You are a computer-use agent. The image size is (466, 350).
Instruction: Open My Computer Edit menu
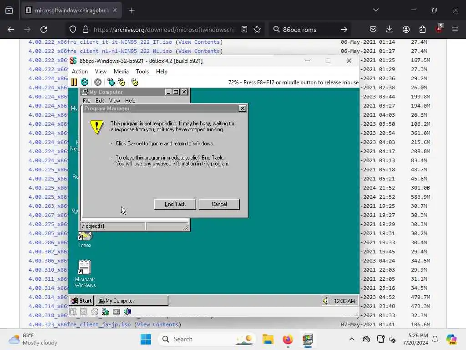(x=100, y=101)
